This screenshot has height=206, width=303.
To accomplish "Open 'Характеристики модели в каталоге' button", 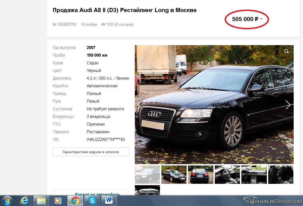I will pos(91,152).
